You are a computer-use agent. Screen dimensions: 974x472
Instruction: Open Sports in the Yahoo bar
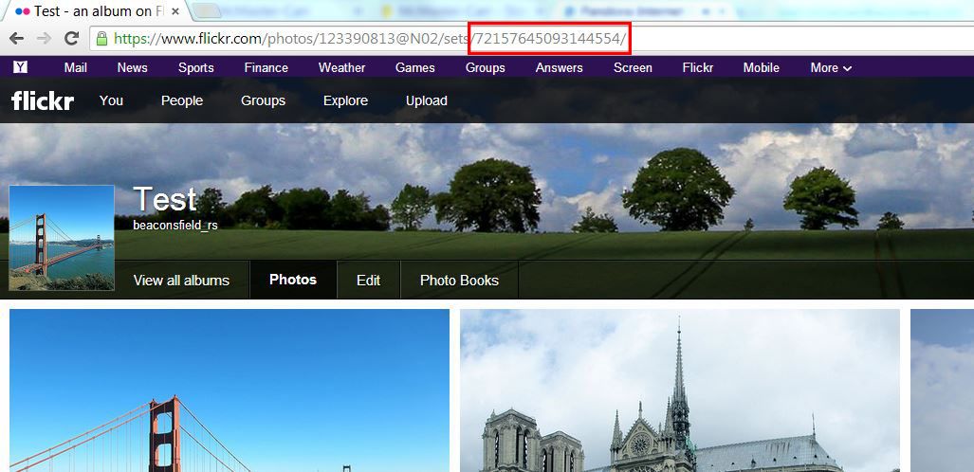[x=195, y=67]
